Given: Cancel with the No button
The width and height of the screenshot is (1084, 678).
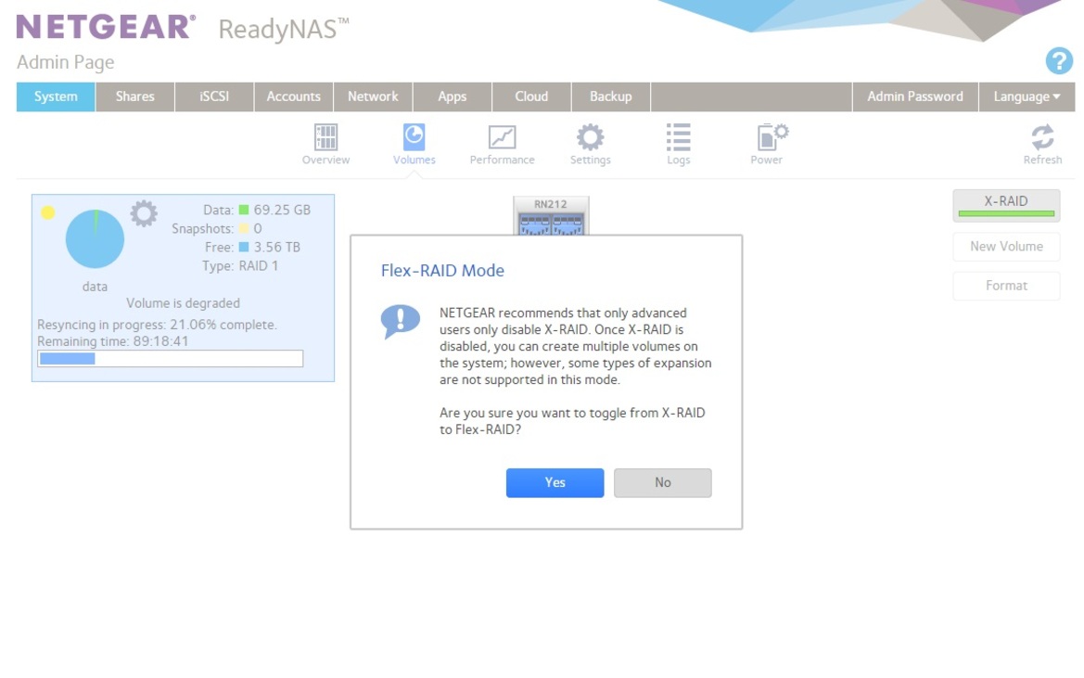Looking at the screenshot, I should tap(663, 482).
